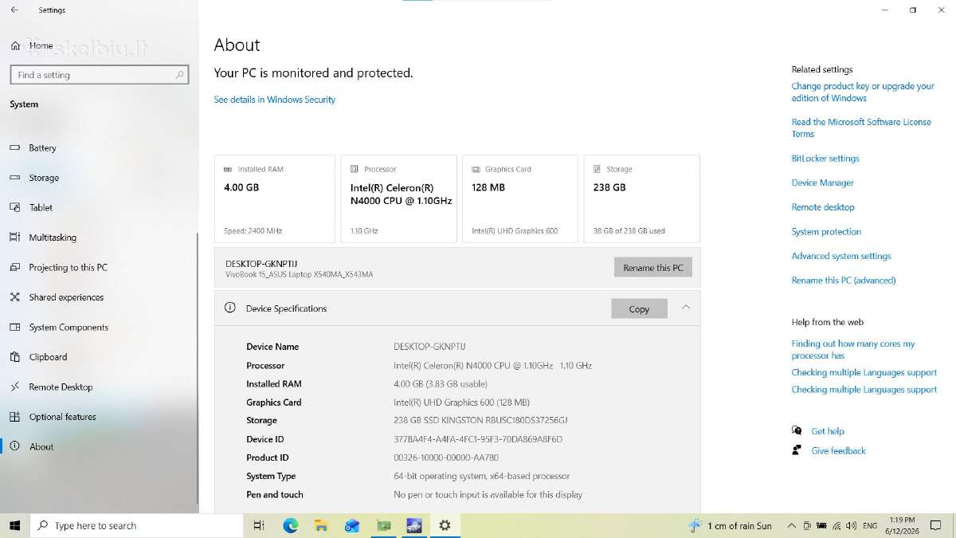
Task: Click the Give feedback link
Action: [x=838, y=451]
